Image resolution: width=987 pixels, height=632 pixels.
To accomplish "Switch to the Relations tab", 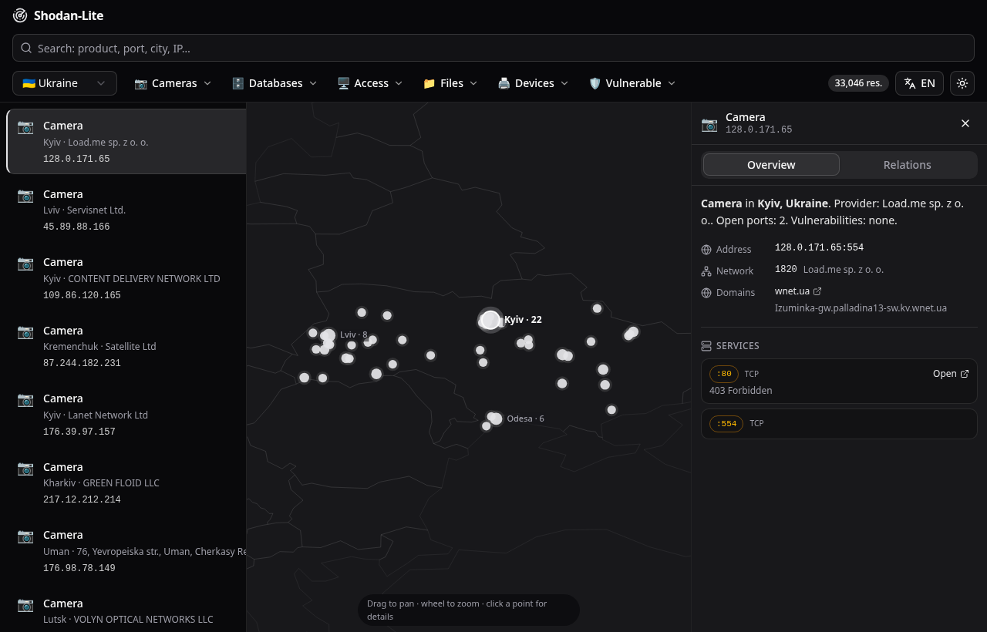I will pos(907,165).
